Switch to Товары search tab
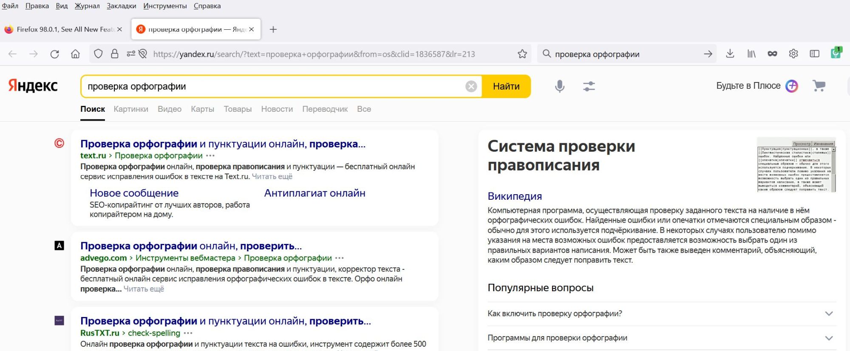Viewport: 850px width, 351px height. 238,109
